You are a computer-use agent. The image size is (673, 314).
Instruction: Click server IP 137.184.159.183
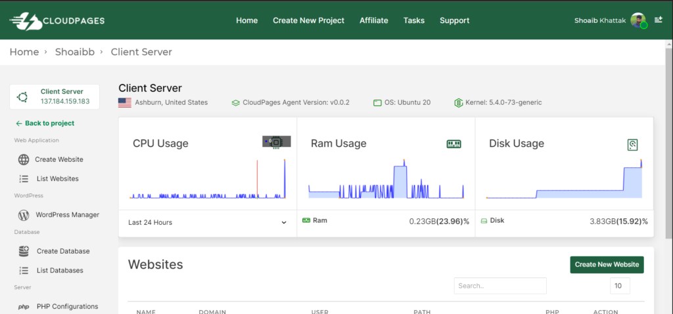(x=65, y=102)
